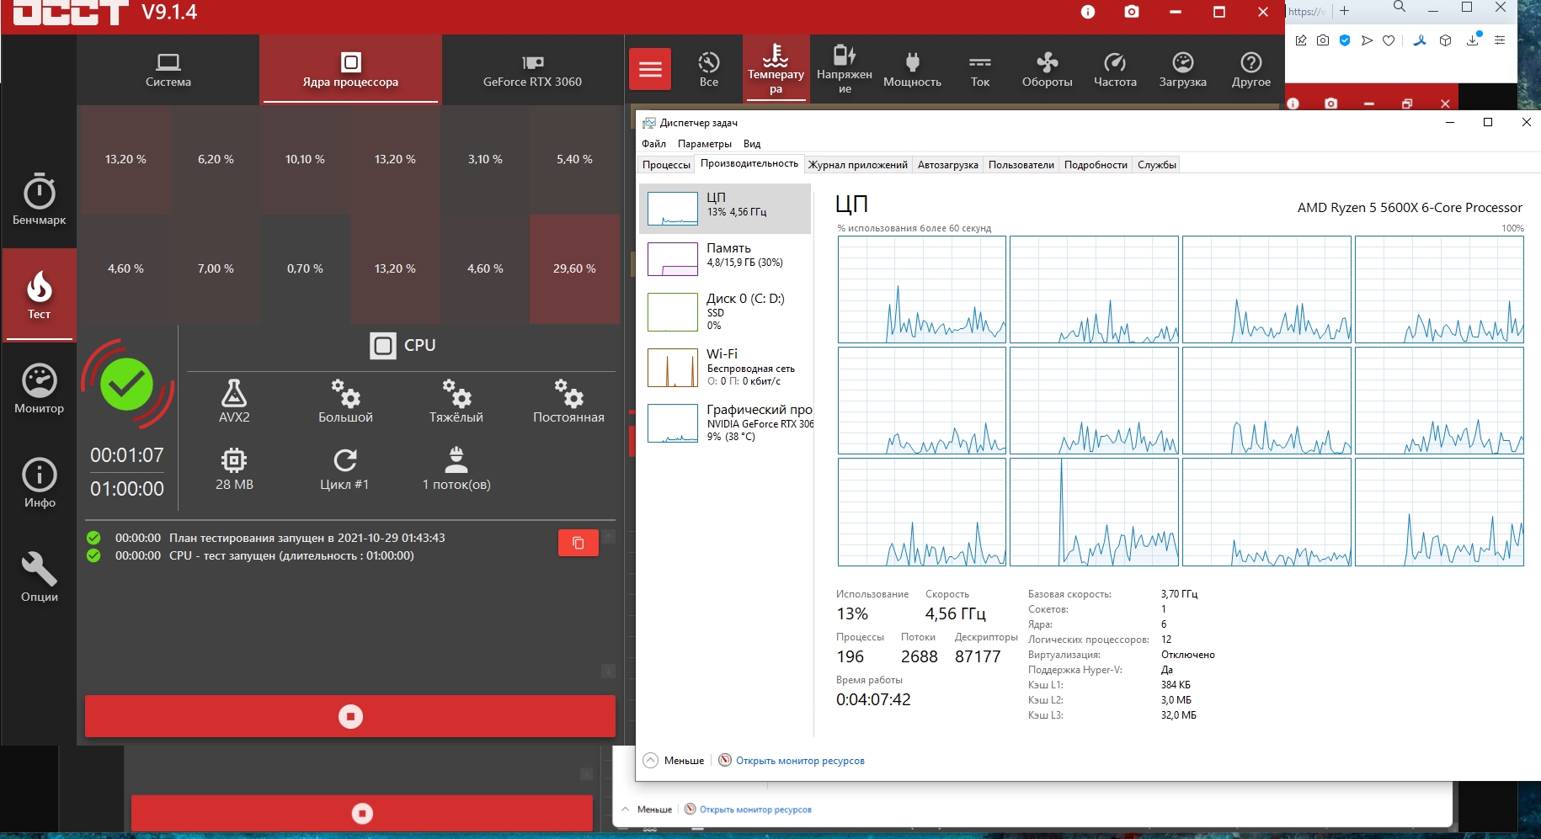Image resolution: width=1541 pixels, height=839 pixels.
Task: Stop the CPU test in the OCCT V9.1.4 window
Action: 350,716
